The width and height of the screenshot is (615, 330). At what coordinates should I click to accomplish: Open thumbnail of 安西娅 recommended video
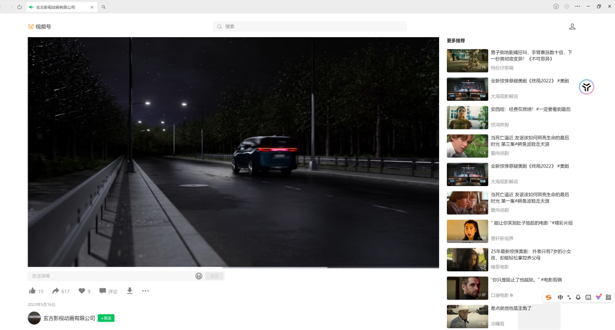(467, 118)
